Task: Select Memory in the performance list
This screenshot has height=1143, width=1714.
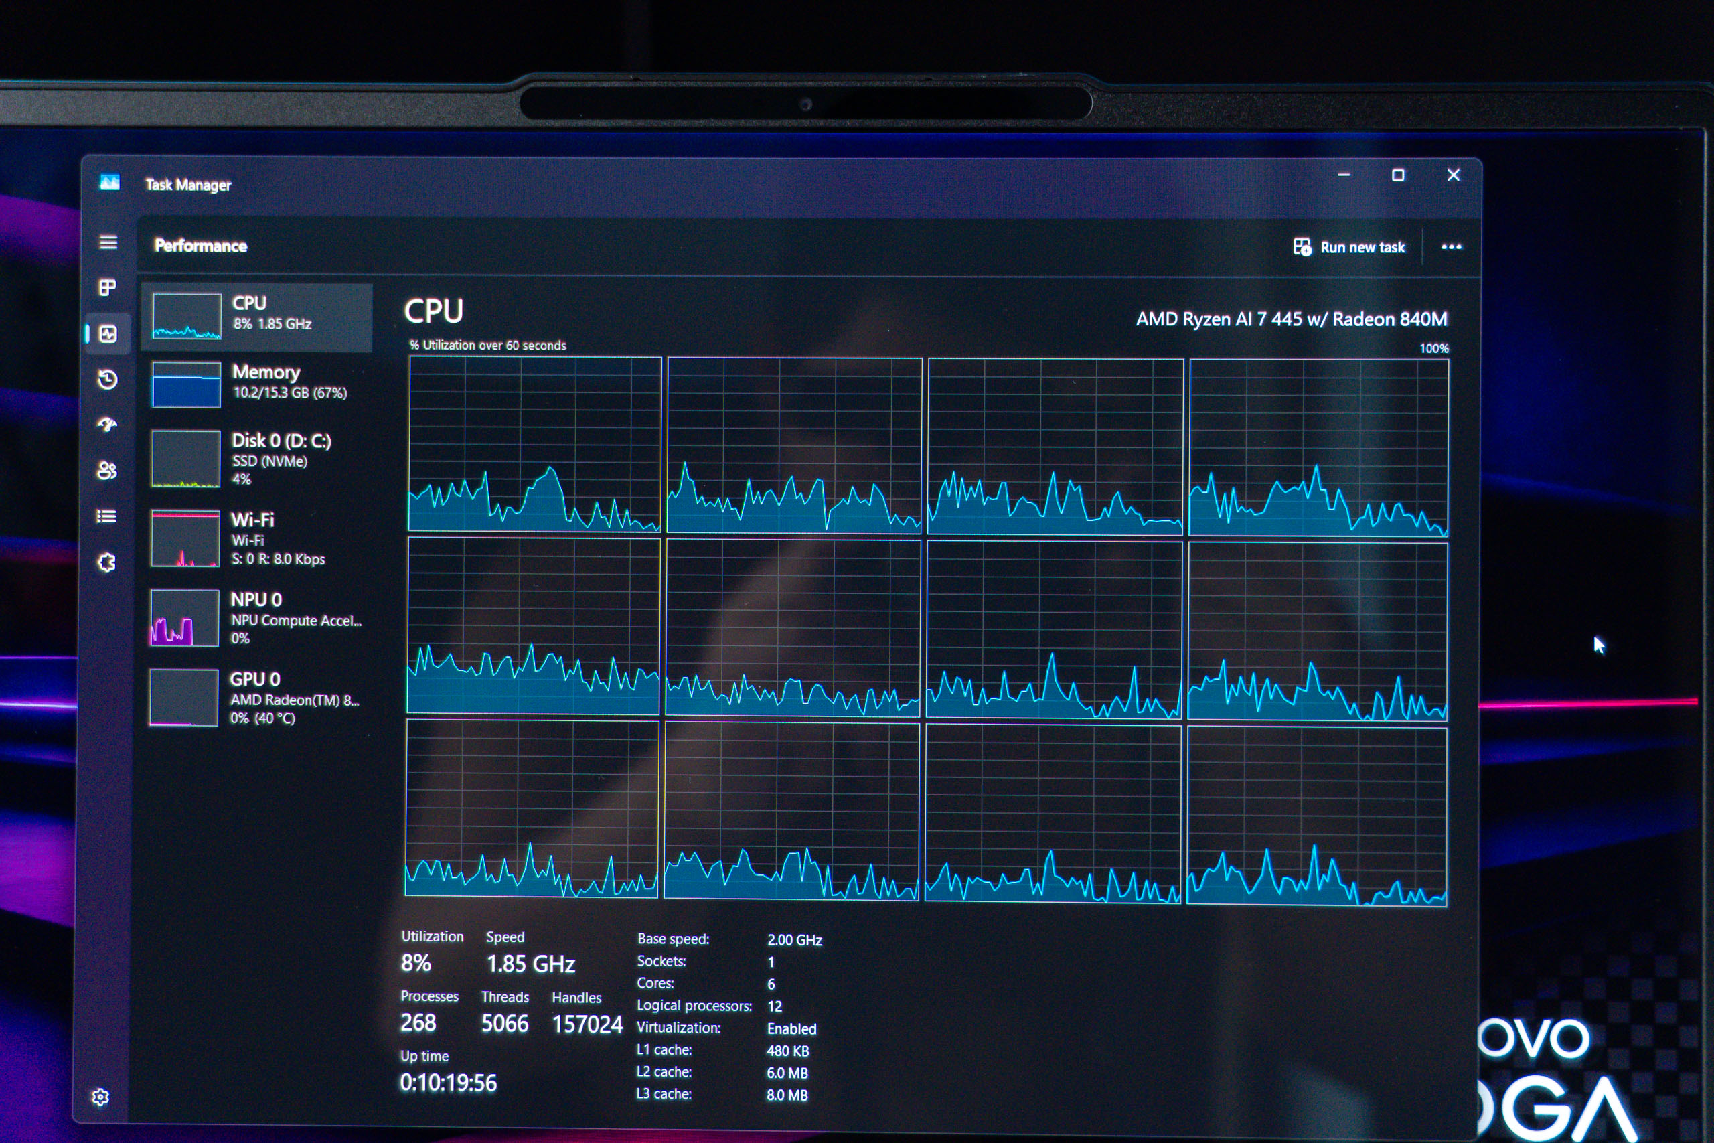Action: [x=256, y=385]
